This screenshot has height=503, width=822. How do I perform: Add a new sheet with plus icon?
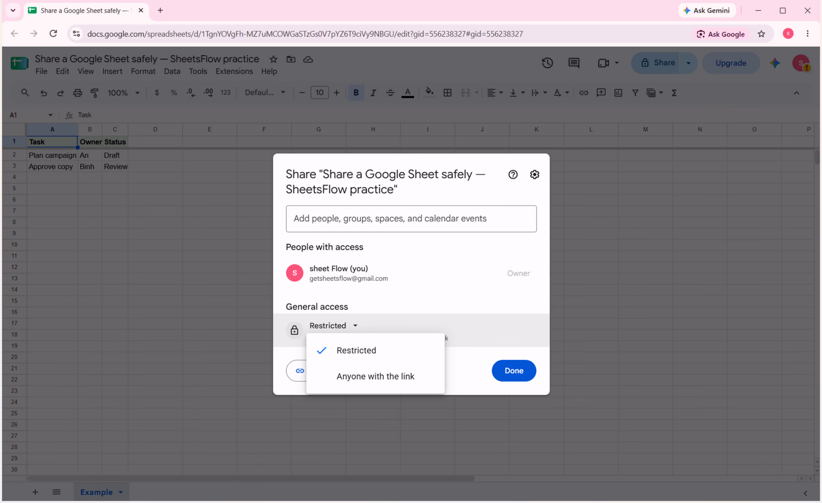coord(35,492)
